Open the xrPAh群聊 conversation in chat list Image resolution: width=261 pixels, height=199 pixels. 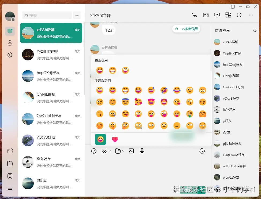pyautogui.click(x=51, y=33)
